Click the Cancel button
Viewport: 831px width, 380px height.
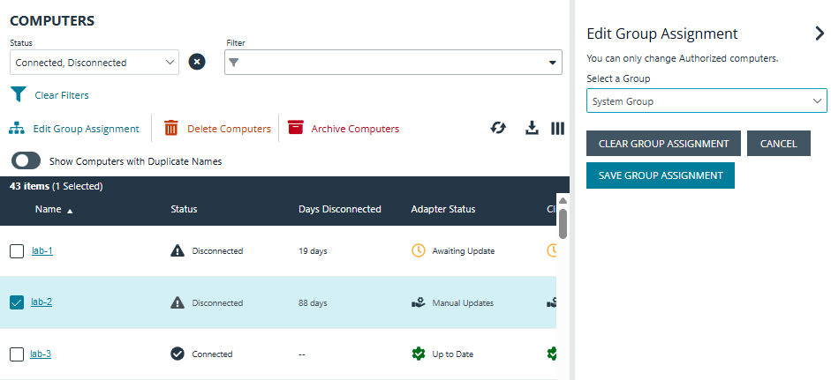pos(779,144)
